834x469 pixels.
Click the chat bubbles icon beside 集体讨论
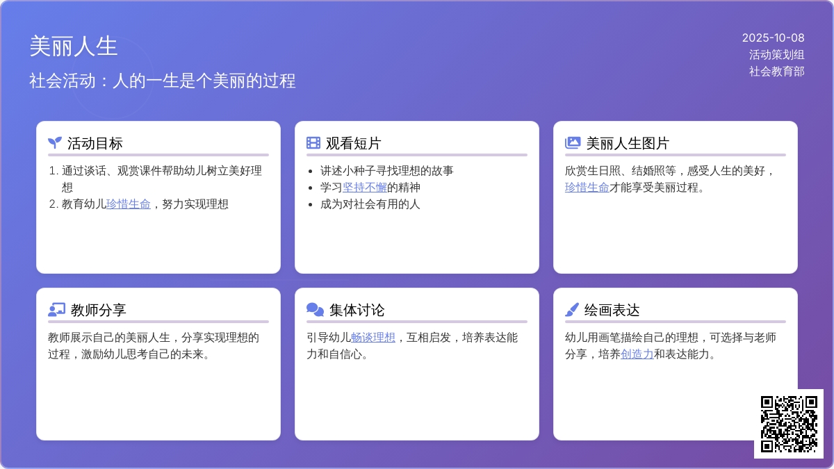tap(315, 310)
